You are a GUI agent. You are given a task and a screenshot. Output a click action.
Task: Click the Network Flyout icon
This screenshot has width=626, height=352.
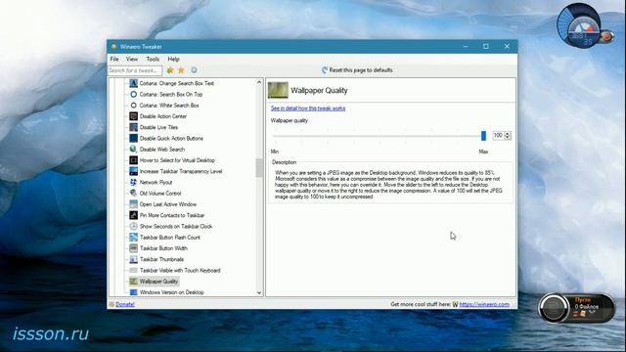pos(133,182)
